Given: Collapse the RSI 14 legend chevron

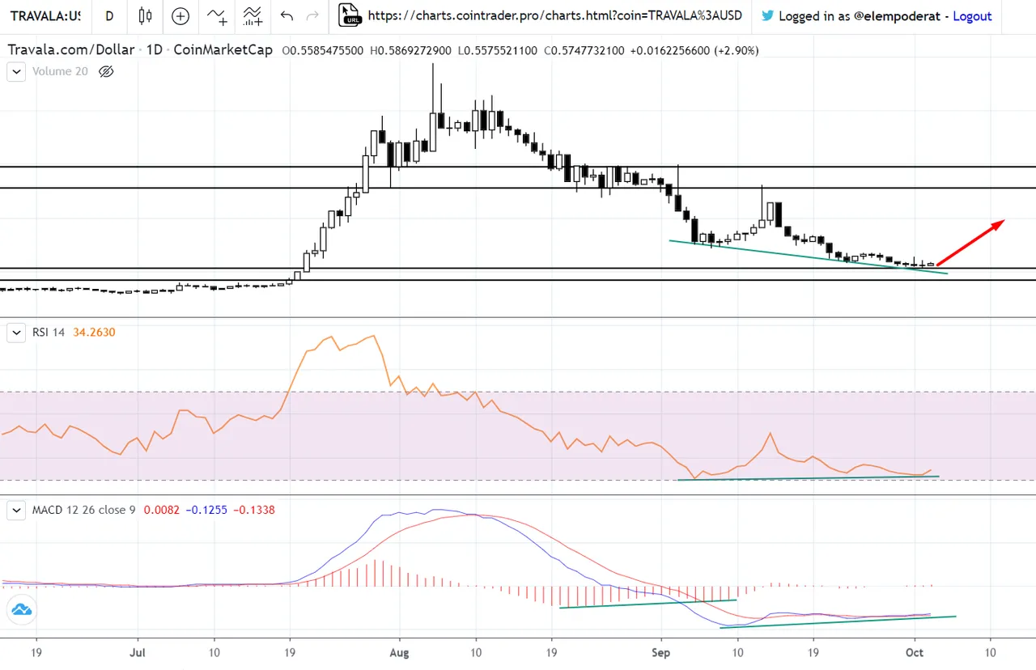Looking at the screenshot, I should 17,332.
